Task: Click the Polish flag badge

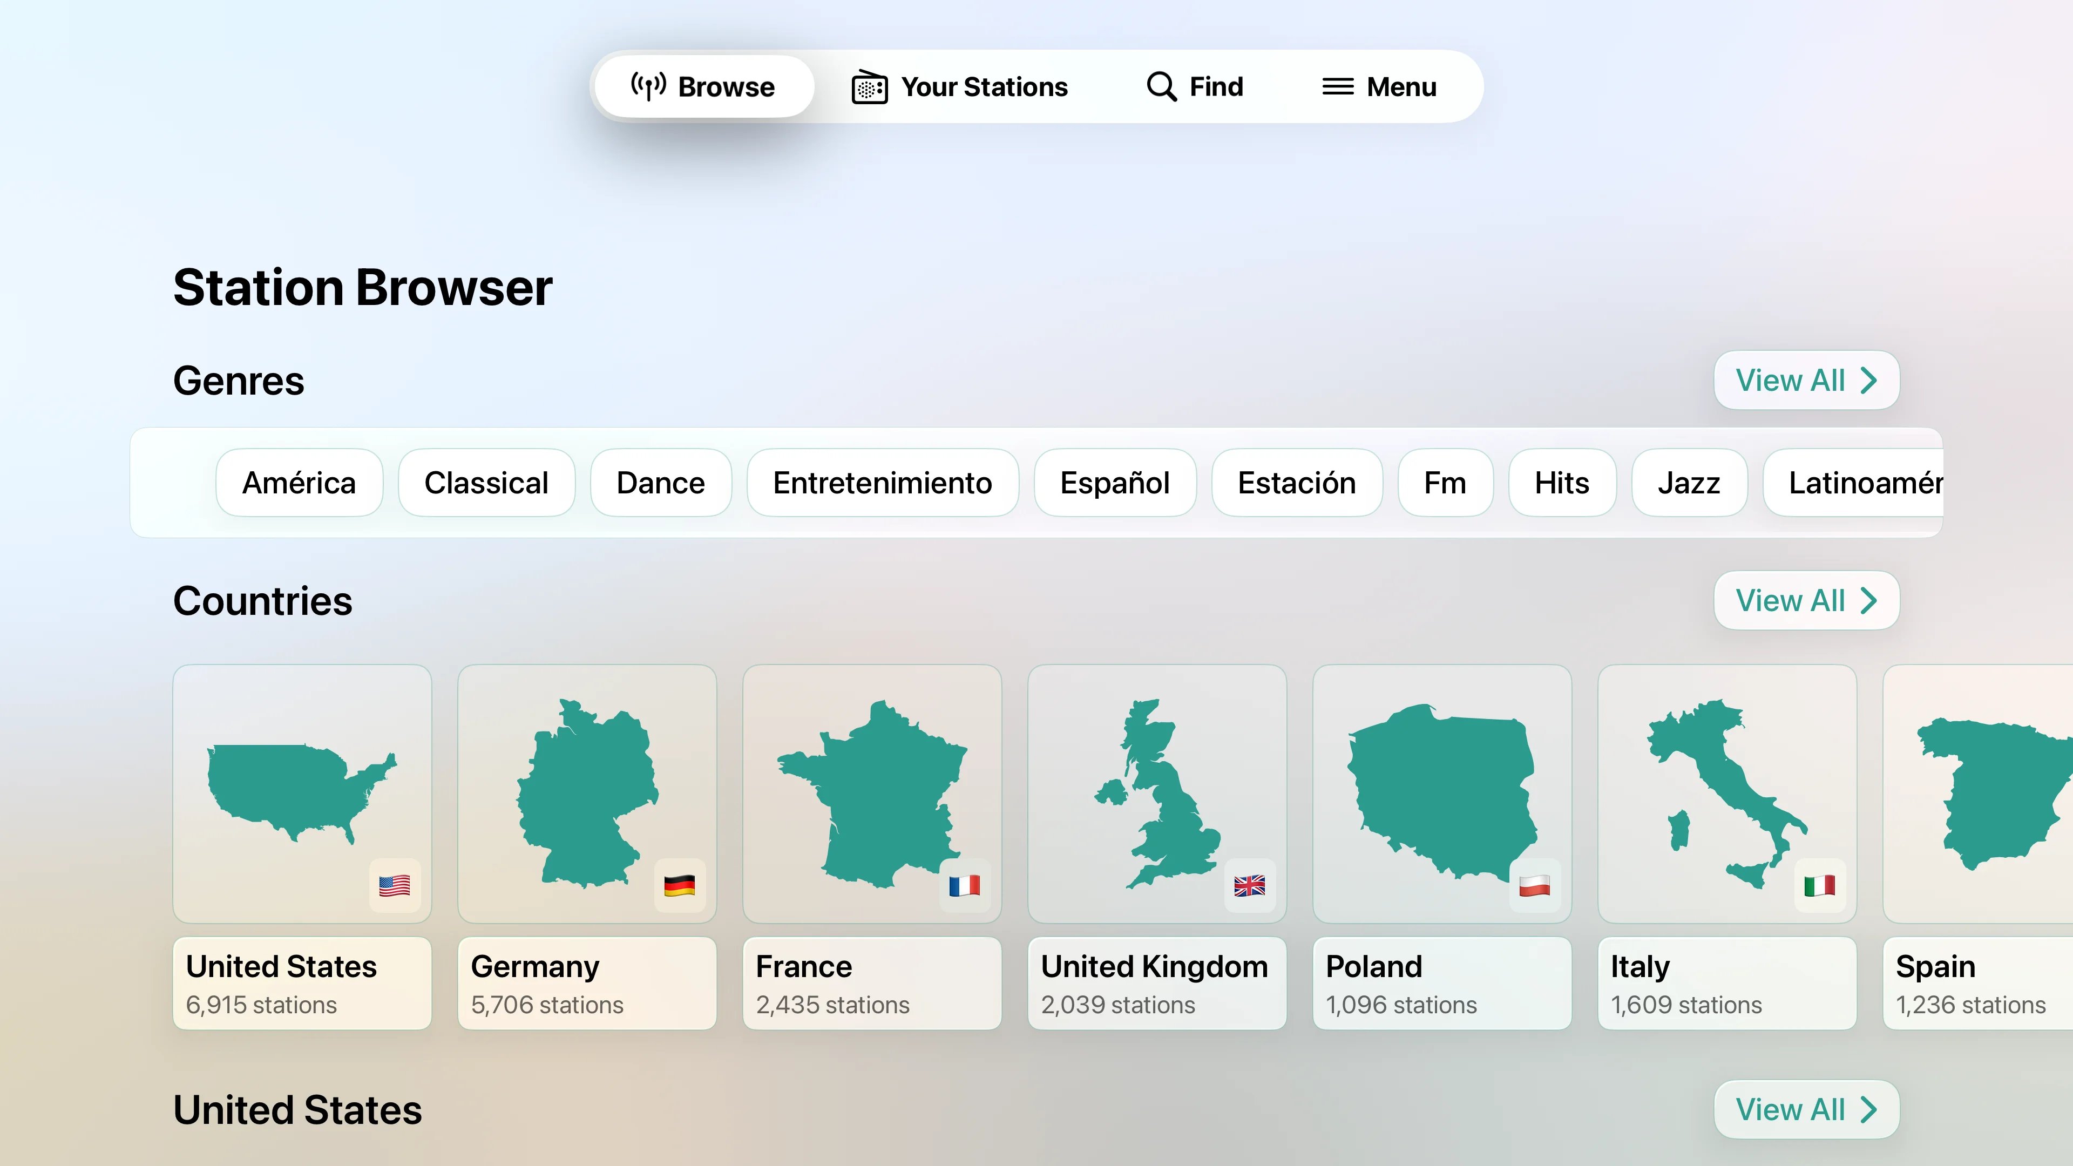Action: coord(1534,885)
